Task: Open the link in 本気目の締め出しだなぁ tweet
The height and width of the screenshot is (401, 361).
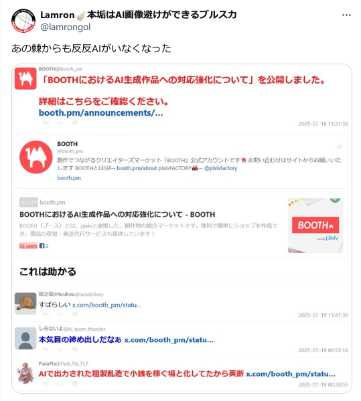Action: (x=169, y=340)
